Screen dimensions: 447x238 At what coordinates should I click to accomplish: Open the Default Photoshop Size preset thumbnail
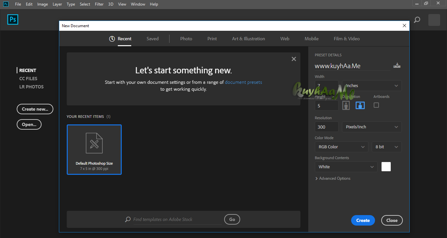[x=94, y=143]
